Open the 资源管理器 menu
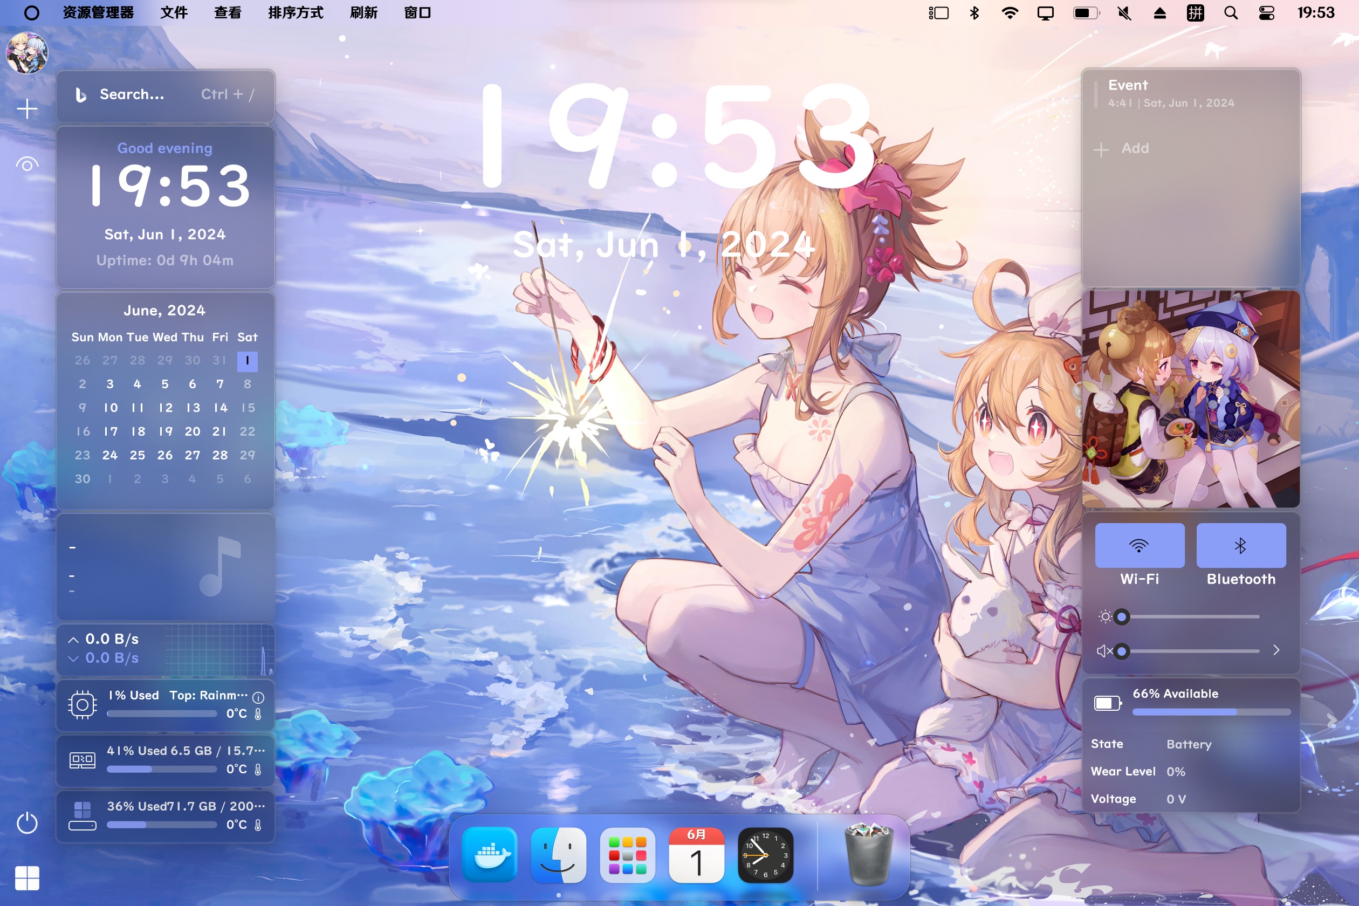The image size is (1359, 906). (x=98, y=13)
